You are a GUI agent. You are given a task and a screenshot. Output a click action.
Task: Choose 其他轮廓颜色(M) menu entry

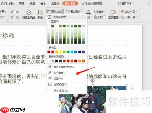[x=67, y=67]
